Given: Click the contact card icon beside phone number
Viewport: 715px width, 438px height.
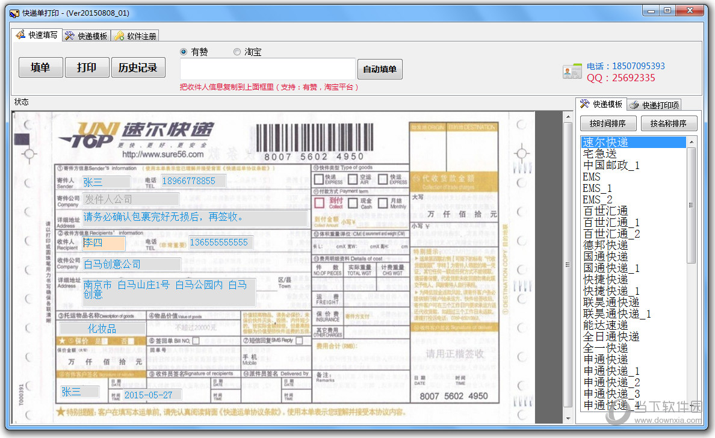Looking at the screenshot, I should click(572, 72).
